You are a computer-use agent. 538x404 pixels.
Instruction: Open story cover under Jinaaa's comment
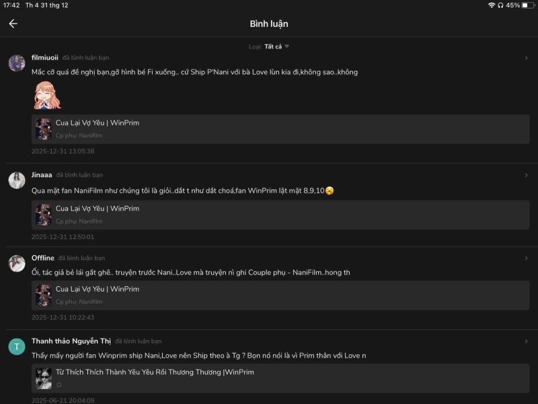click(44, 214)
